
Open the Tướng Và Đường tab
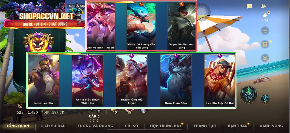tap(95, 126)
